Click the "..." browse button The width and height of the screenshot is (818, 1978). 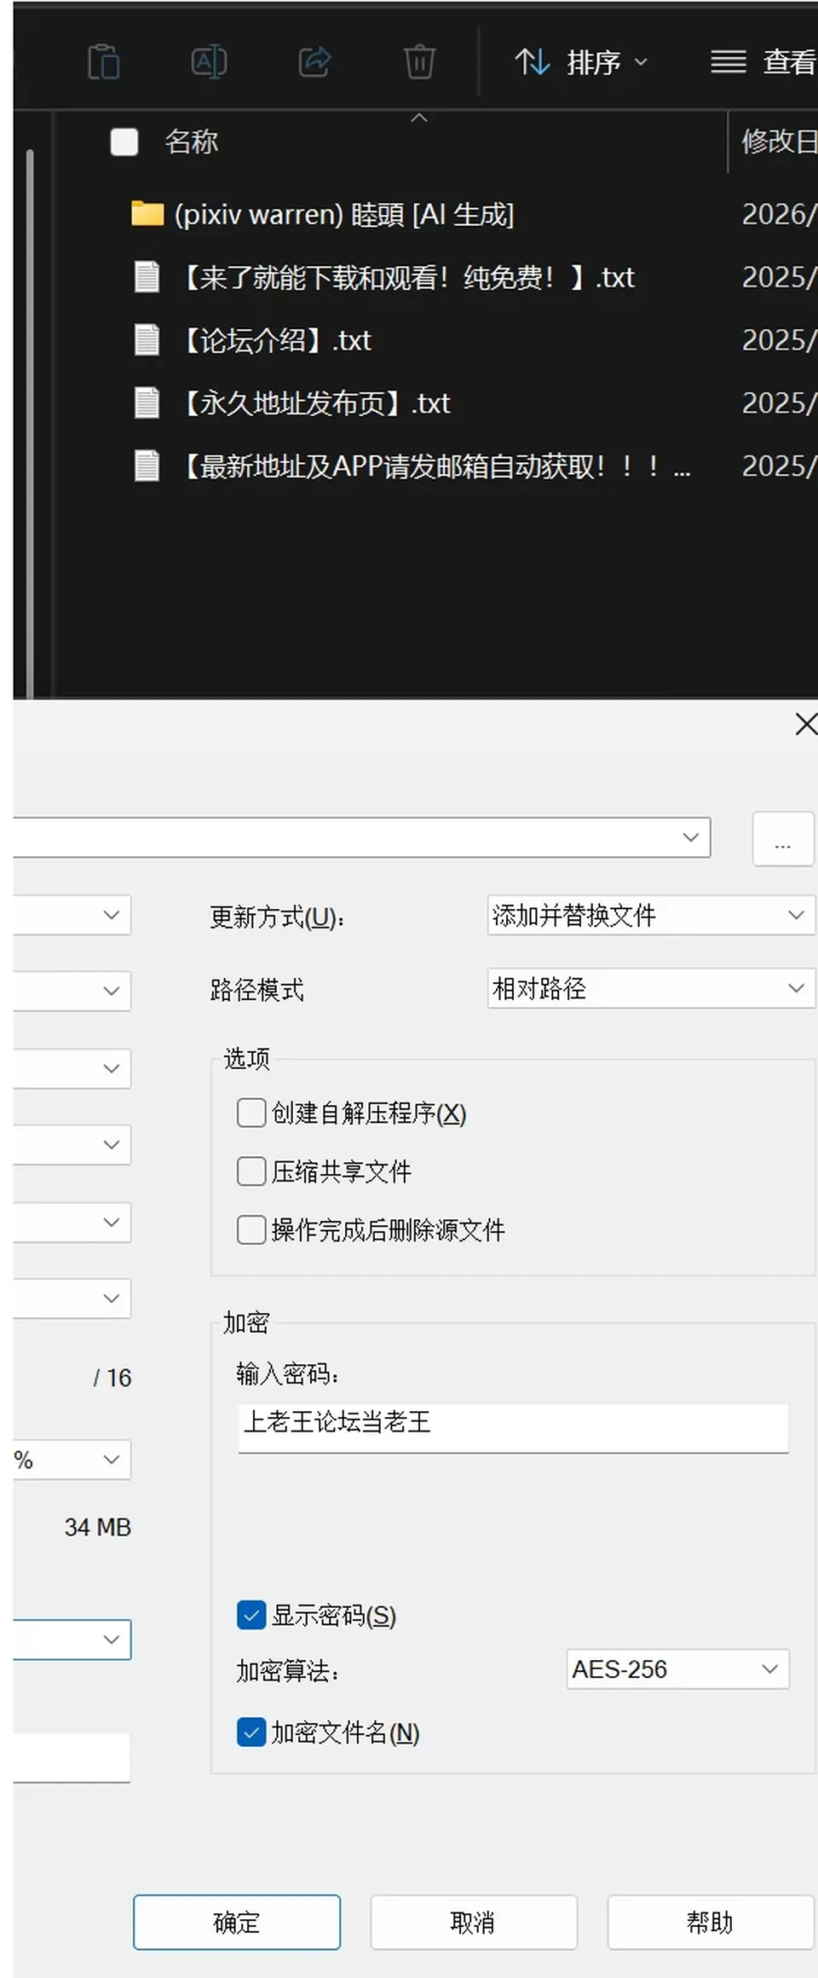[783, 839]
